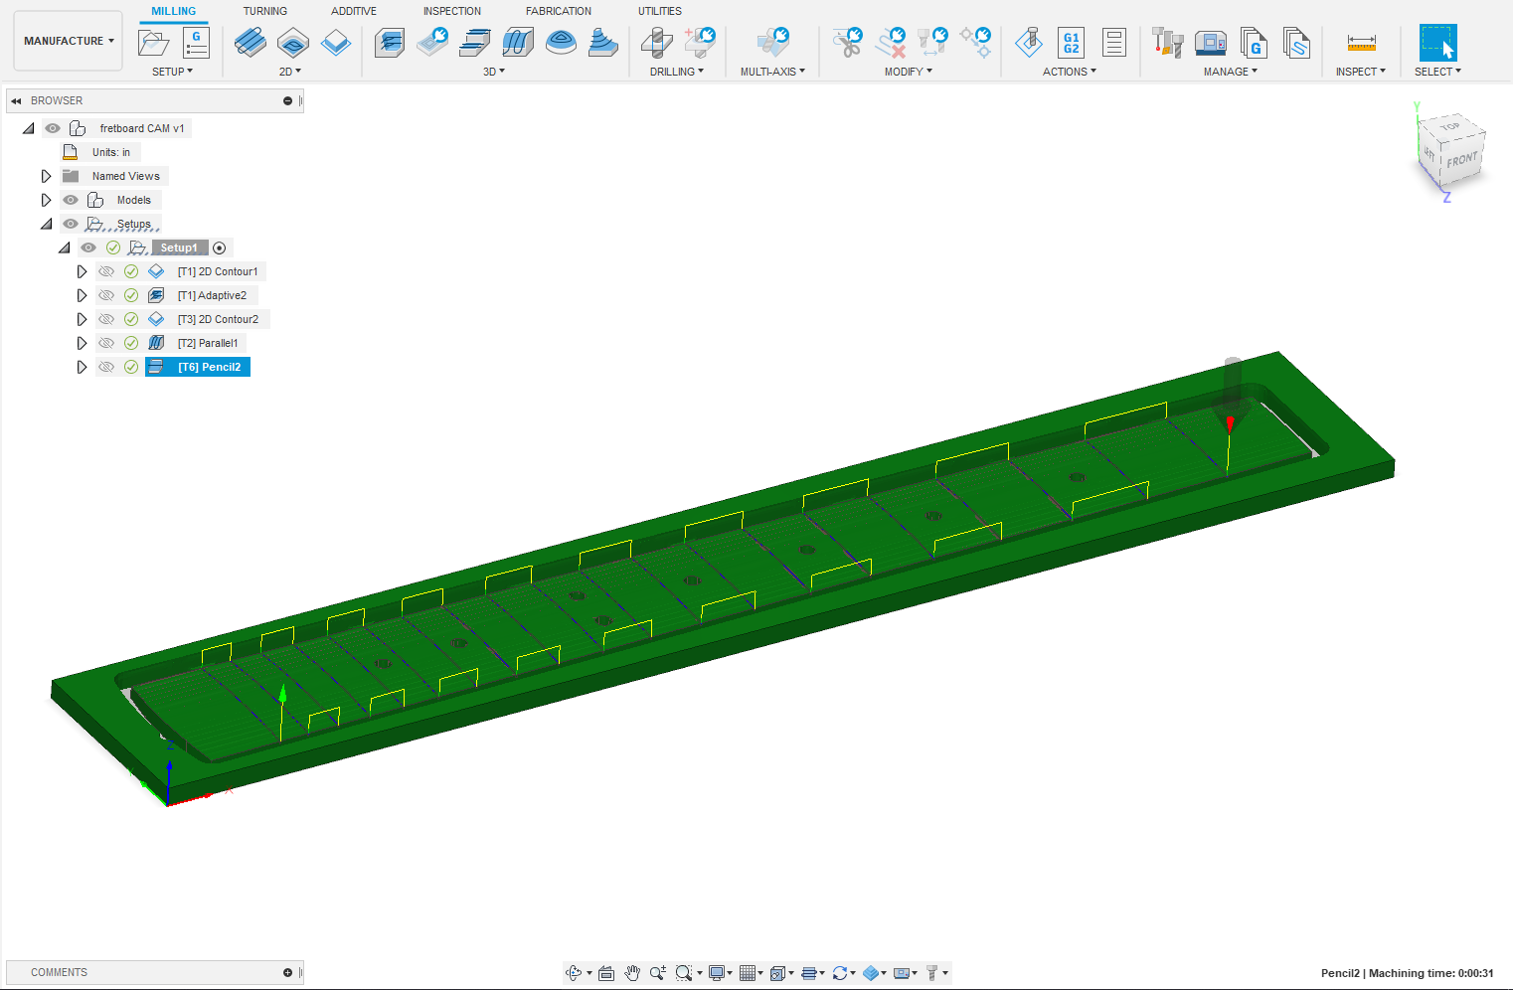Viewport: 1513px width, 990px height.
Task: Expand the [T6] Pencil2 operation
Action: click(x=82, y=367)
